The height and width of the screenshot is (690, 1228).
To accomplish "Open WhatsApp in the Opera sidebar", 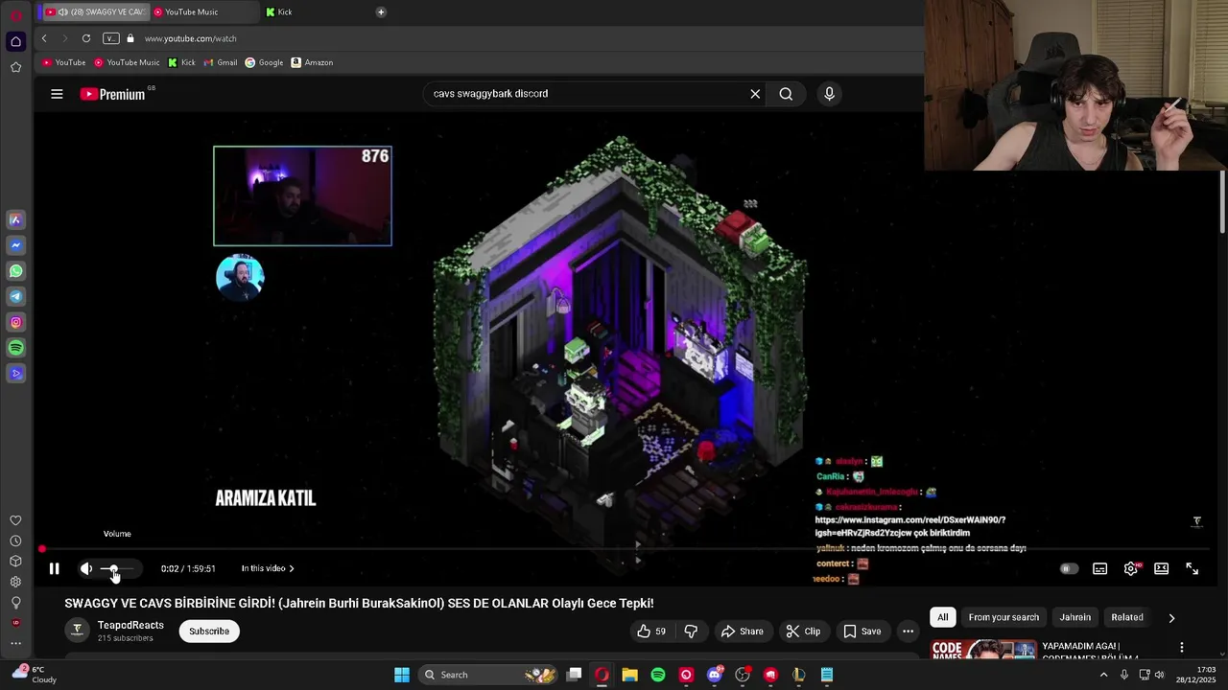I will coord(15,271).
